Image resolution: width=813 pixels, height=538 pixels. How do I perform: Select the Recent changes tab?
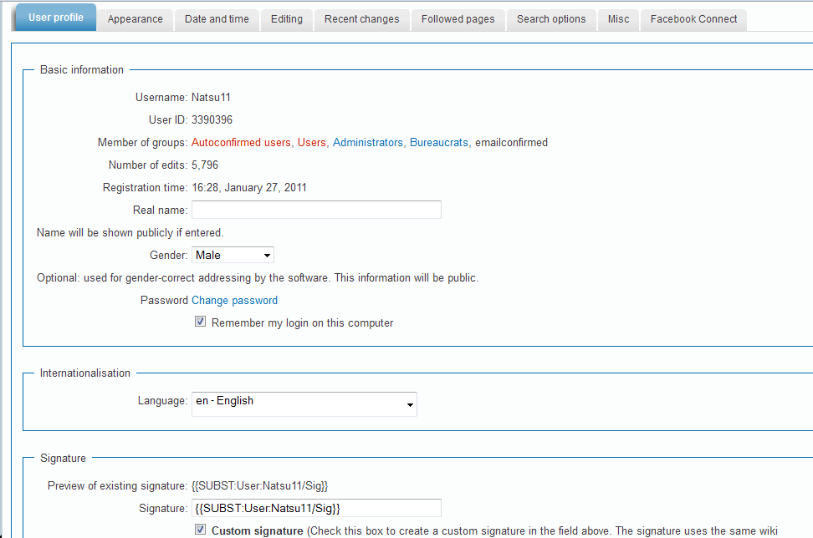click(362, 19)
